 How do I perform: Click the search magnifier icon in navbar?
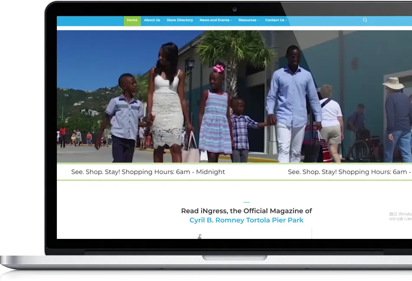pos(365,20)
